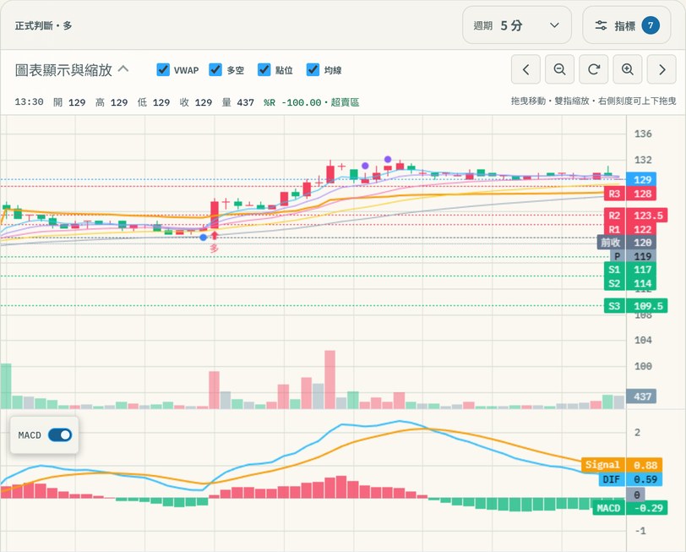Click the S3 109.5 support label
686x552 pixels.
click(x=635, y=305)
